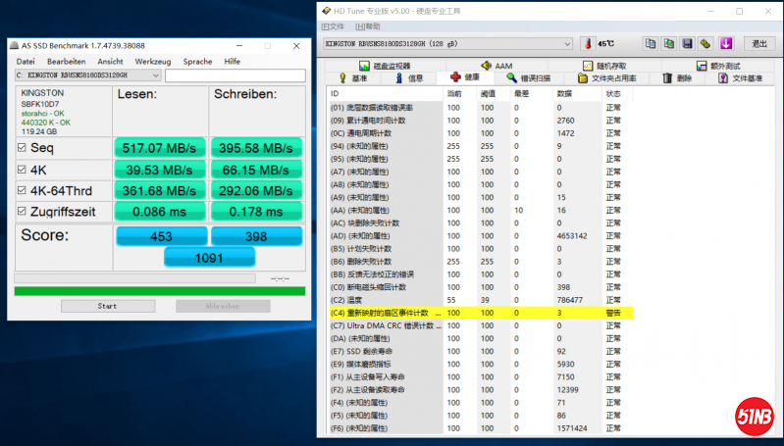Click the green benchmark progress bar
This screenshot has height=446, width=784.
coord(160,291)
